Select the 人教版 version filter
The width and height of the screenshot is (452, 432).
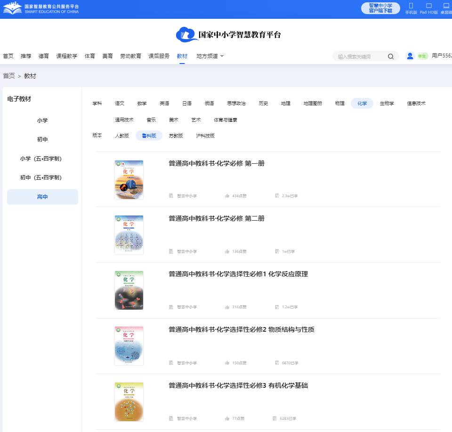point(122,136)
